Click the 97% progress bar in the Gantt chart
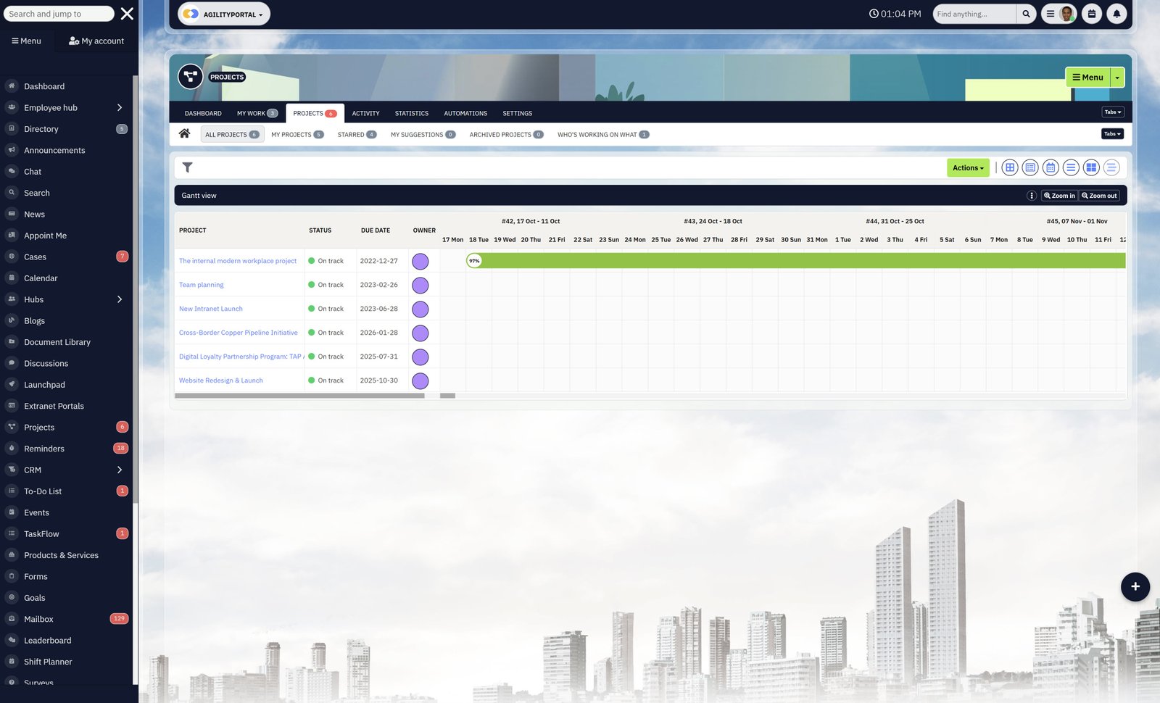The height and width of the screenshot is (703, 1160). coord(474,260)
